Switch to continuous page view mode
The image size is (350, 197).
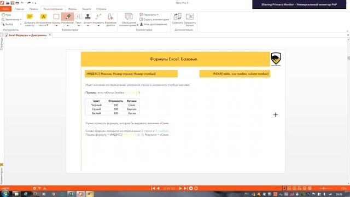289,188
